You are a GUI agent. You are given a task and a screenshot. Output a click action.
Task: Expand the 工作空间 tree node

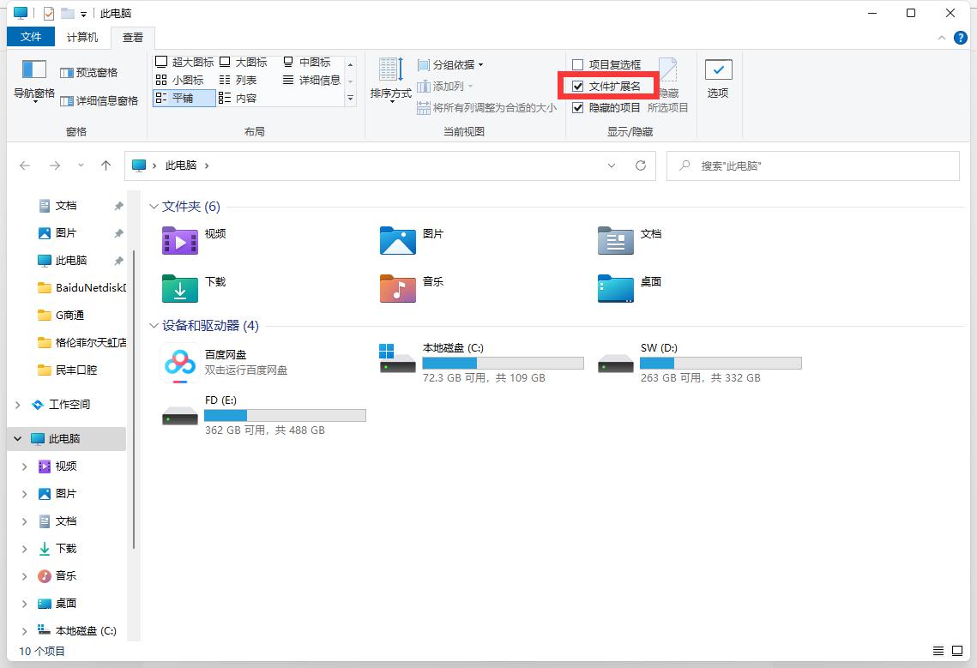click(19, 405)
